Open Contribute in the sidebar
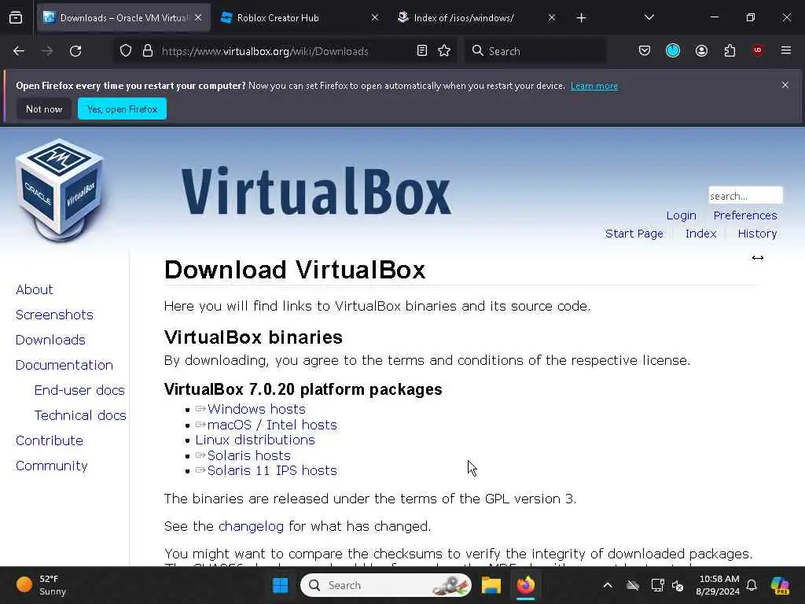Screen dimensions: 805x604 click(50, 440)
